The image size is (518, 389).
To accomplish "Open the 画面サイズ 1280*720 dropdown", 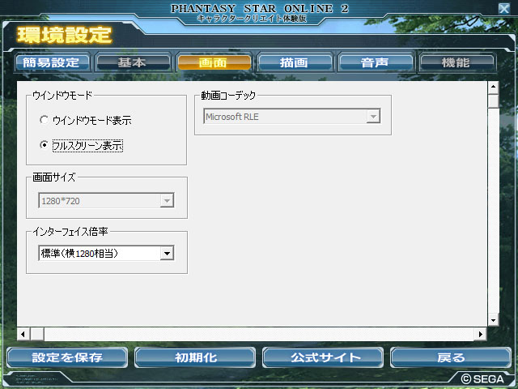I will pyautogui.click(x=106, y=200).
